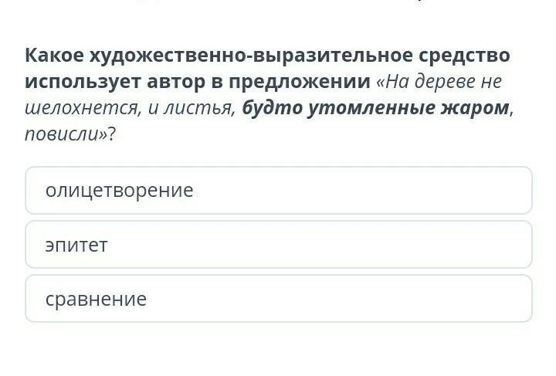Screen dimensions: 556x376
Task: Click the question mark ending the question
Action: (112, 134)
